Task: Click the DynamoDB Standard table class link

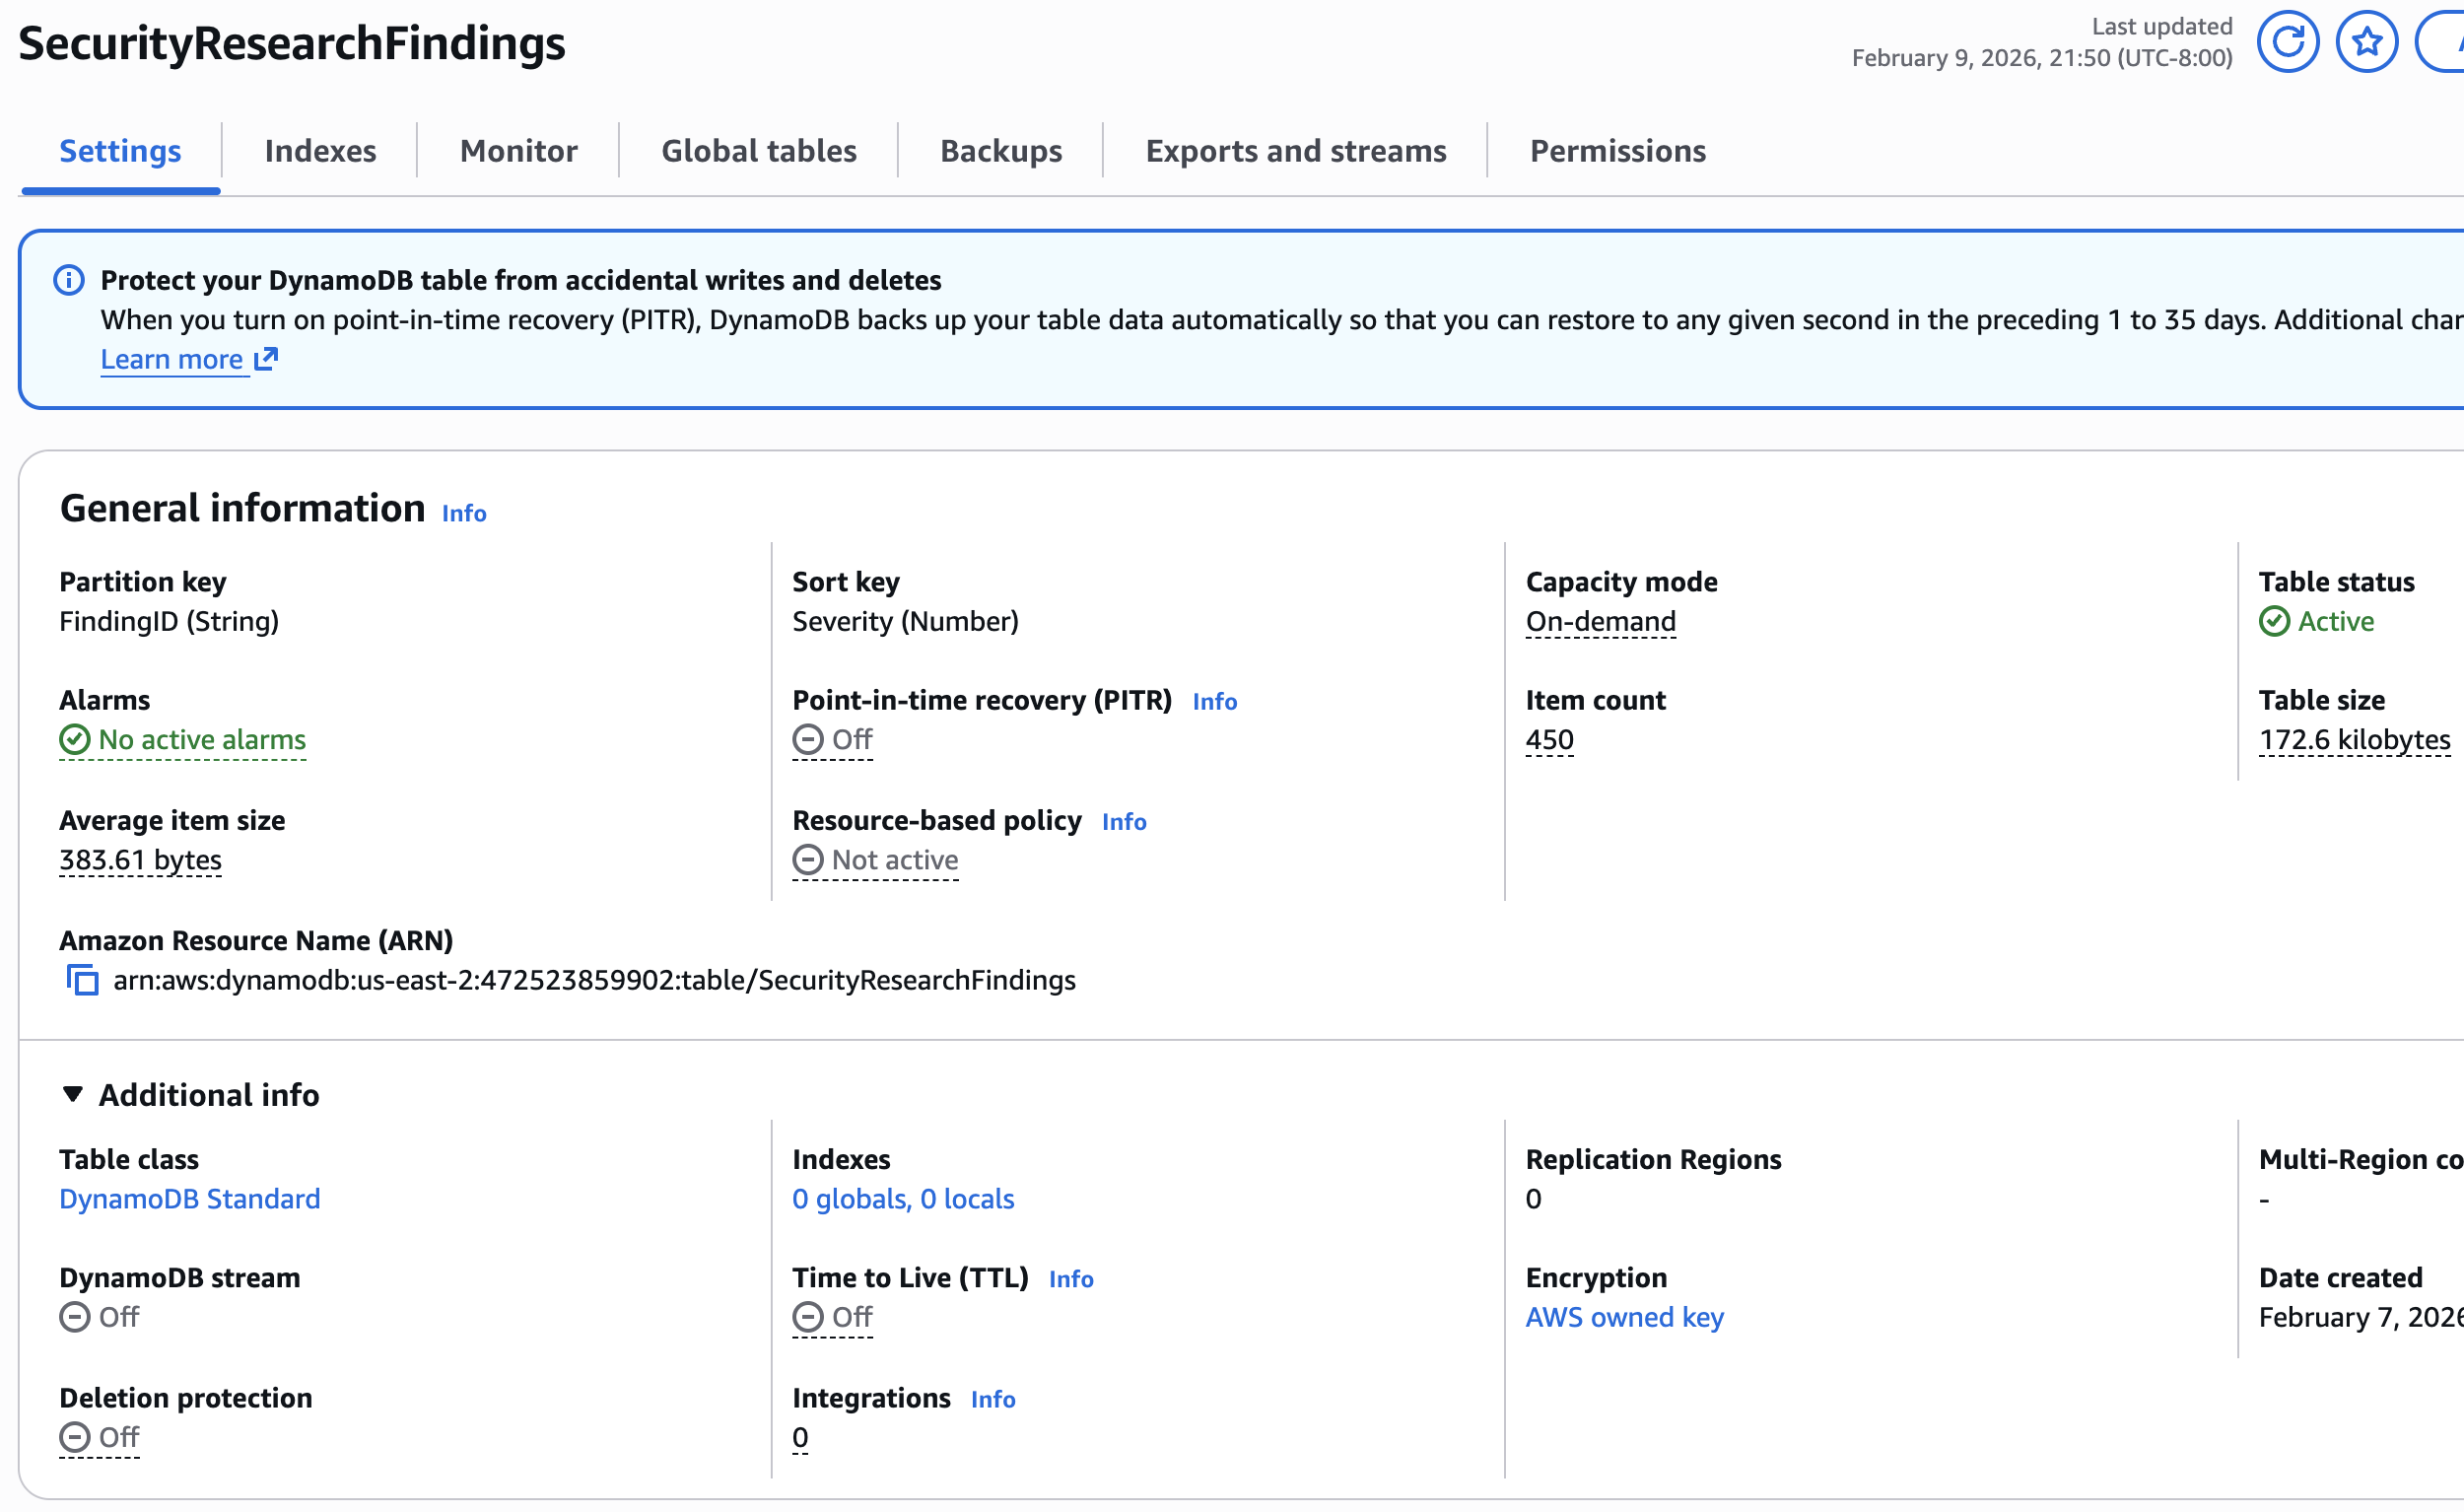Action: (189, 1198)
